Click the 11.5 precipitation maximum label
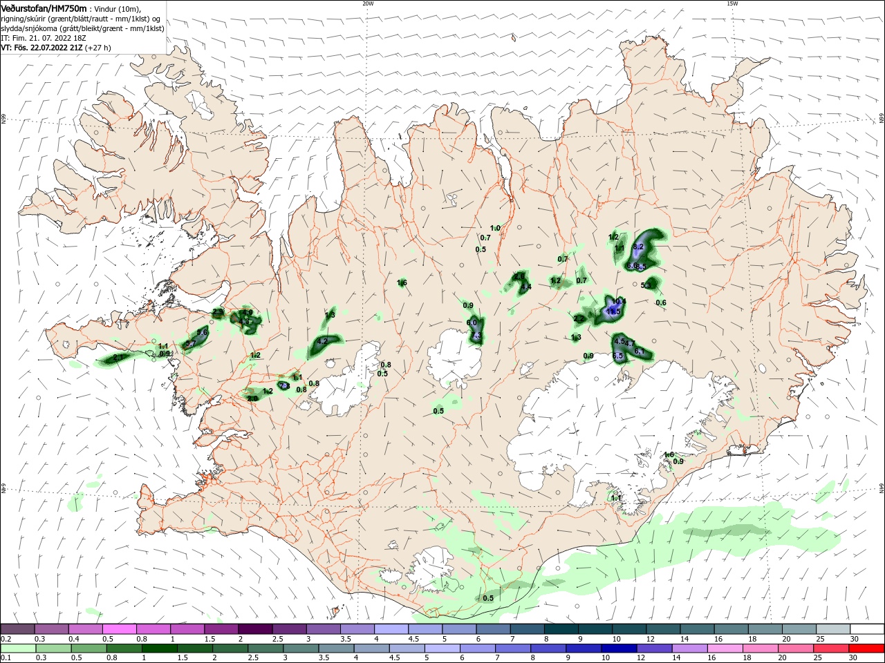This screenshot has height=663, width=885. click(613, 312)
